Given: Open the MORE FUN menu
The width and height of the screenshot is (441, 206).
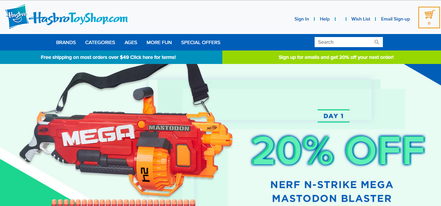Looking at the screenshot, I should [x=159, y=42].
